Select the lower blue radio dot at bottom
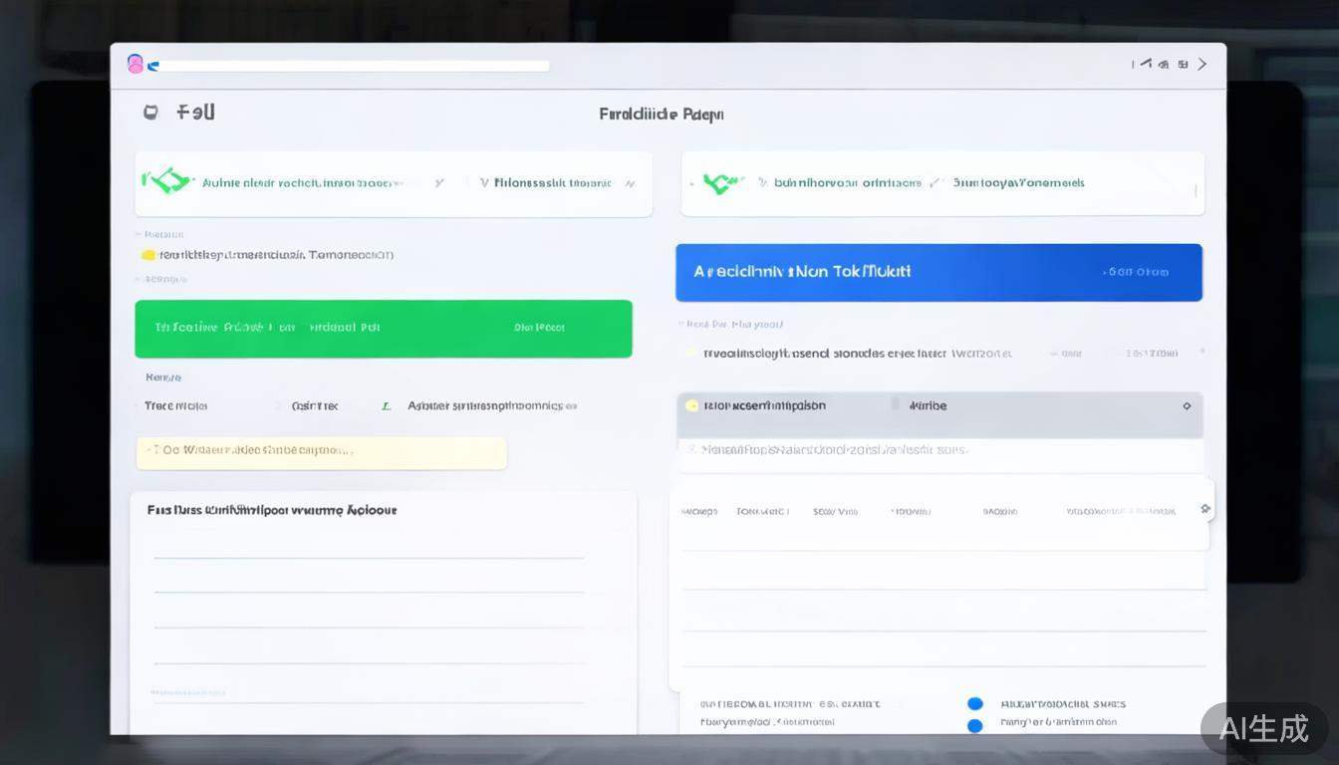 tap(975, 725)
